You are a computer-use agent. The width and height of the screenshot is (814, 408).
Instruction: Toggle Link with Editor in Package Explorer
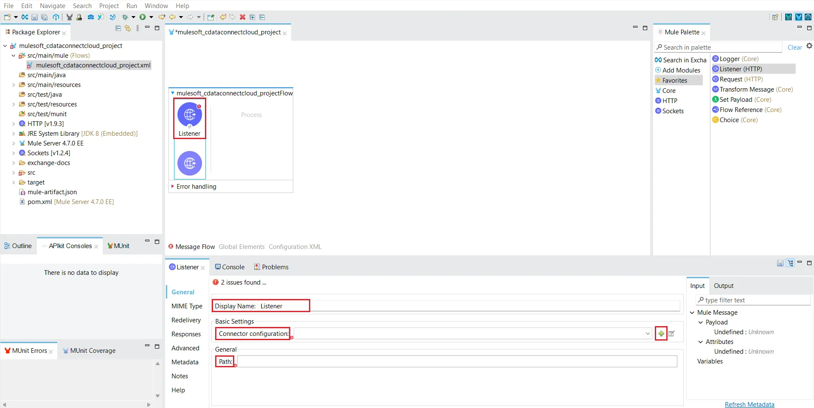(127, 28)
